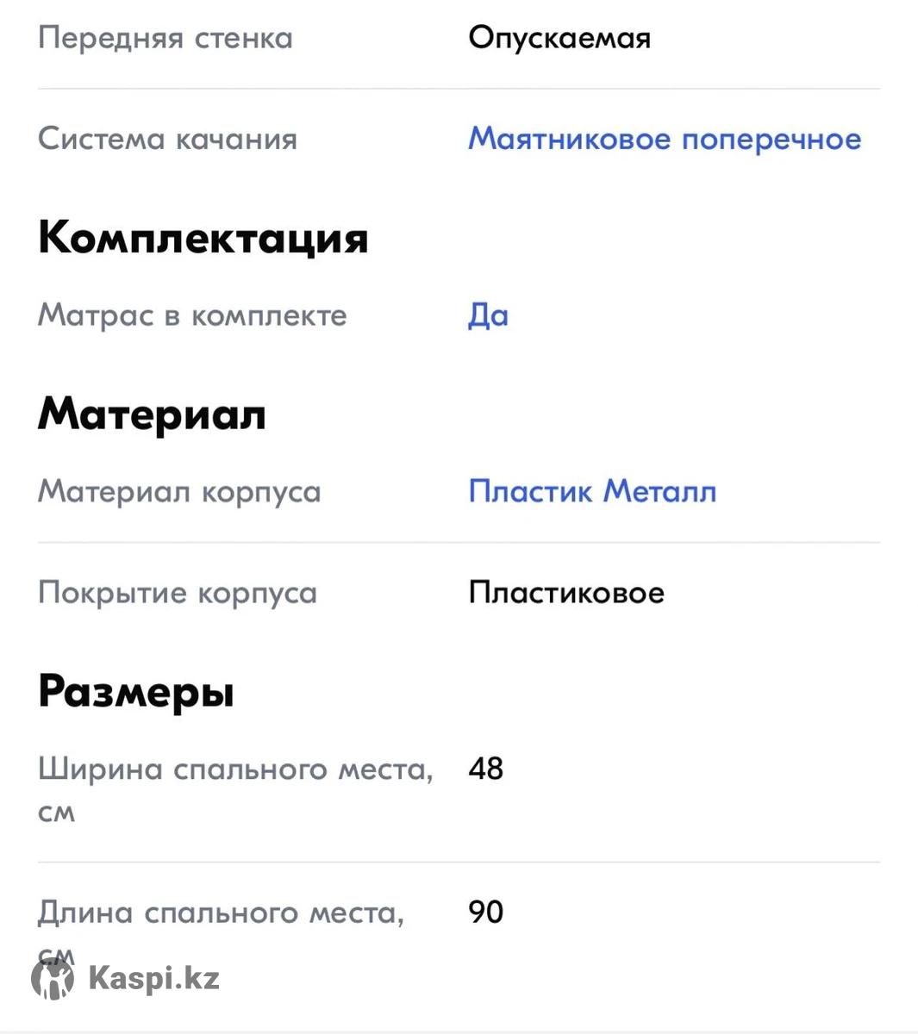This screenshot has width=918, height=1034.
Task: Select the Система качания label
Action: click(x=167, y=139)
